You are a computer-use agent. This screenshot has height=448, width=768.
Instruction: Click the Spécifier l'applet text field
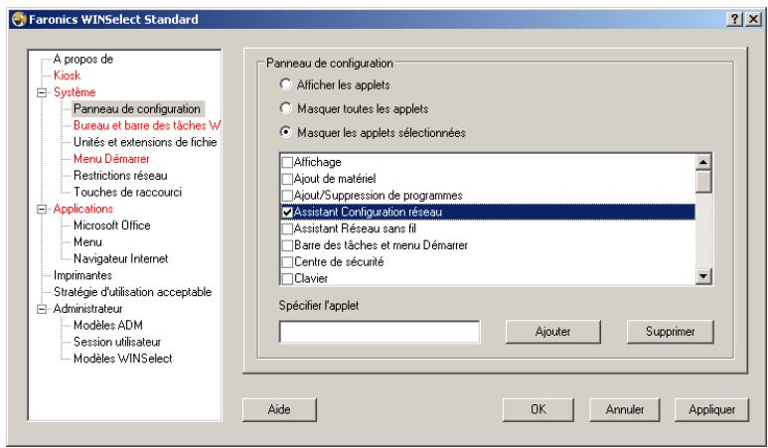coord(380,332)
